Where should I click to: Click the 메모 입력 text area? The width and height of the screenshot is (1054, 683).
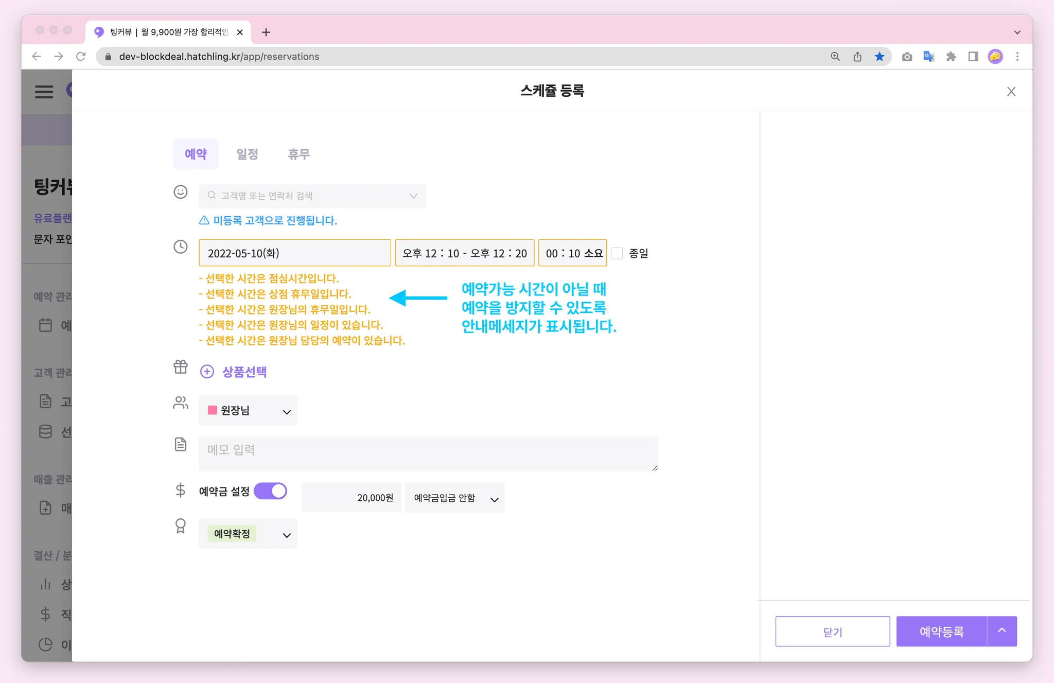[x=428, y=453]
